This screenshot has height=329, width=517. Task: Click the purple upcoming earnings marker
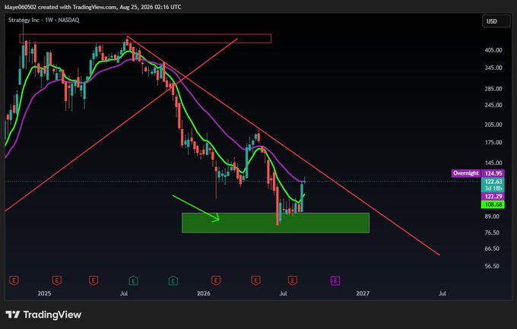335,280
